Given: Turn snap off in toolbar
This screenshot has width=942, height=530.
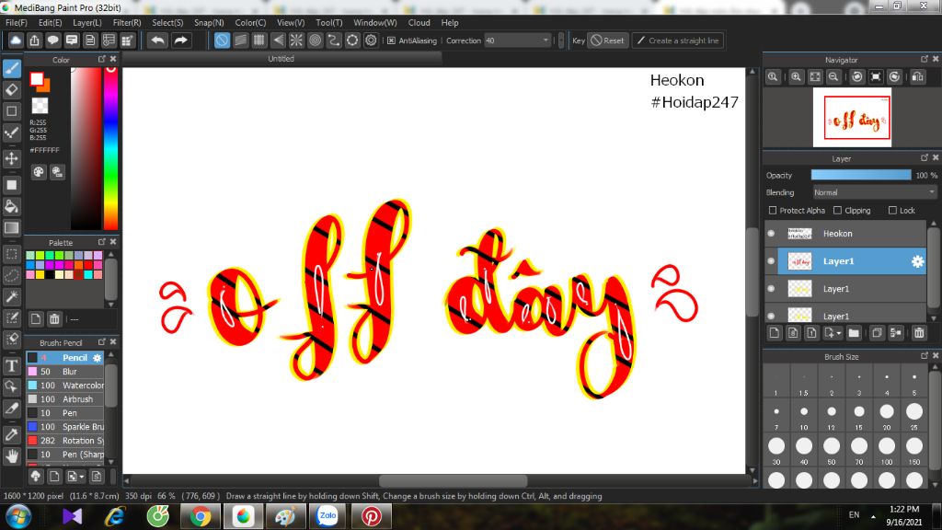Looking at the screenshot, I should (x=222, y=40).
